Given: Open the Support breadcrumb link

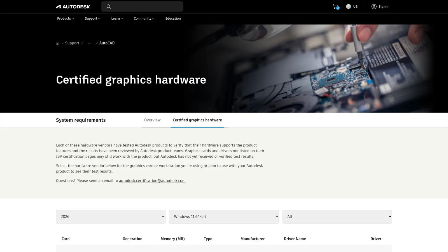Looking at the screenshot, I should pos(72,43).
